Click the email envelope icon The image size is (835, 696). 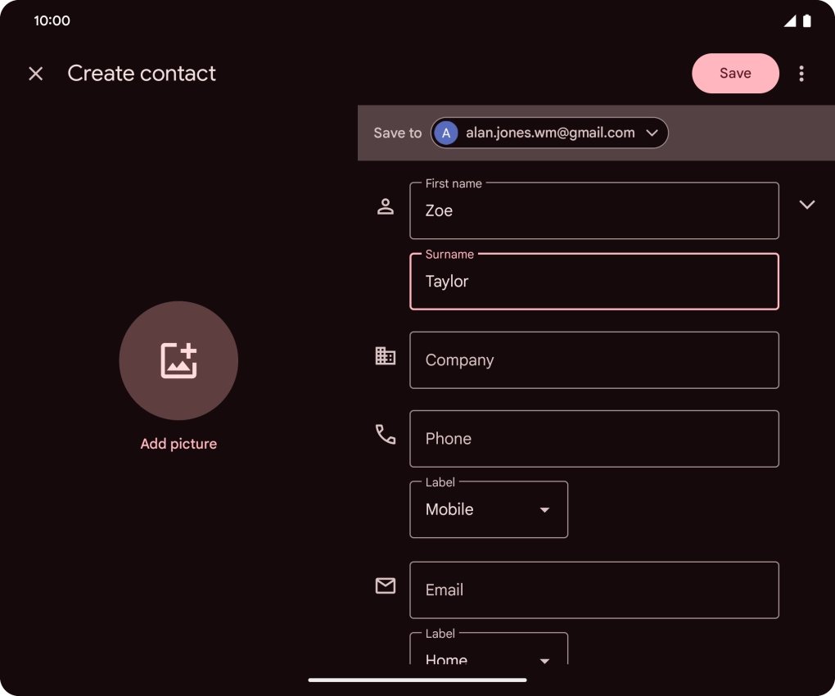coord(386,585)
